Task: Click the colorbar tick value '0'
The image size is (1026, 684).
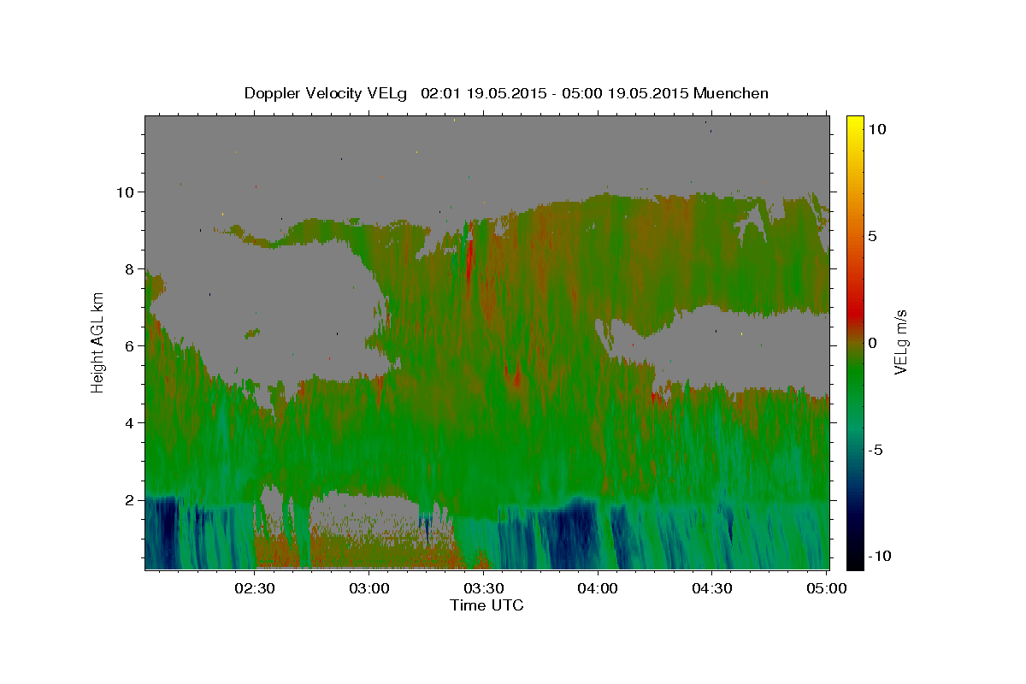Action: point(873,343)
